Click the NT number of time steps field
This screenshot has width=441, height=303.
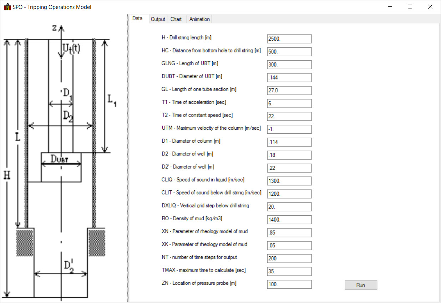pos(289,258)
